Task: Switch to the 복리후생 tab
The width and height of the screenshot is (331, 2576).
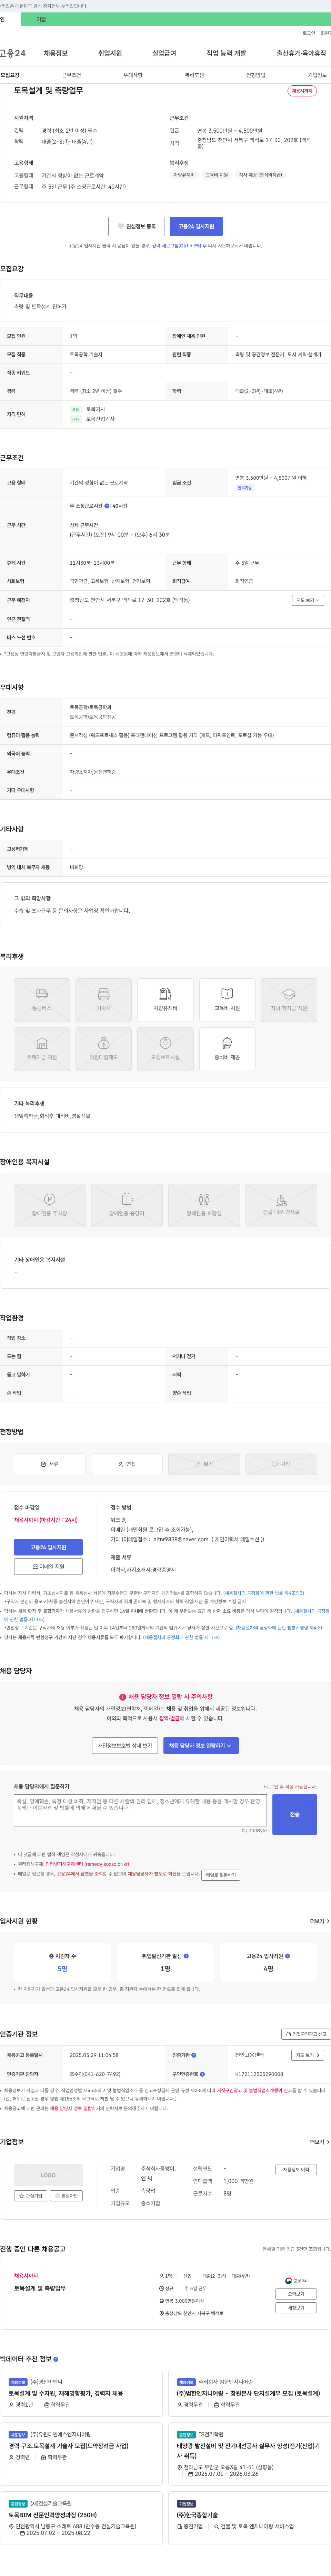Action: pyautogui.click(x=194, y=75)
